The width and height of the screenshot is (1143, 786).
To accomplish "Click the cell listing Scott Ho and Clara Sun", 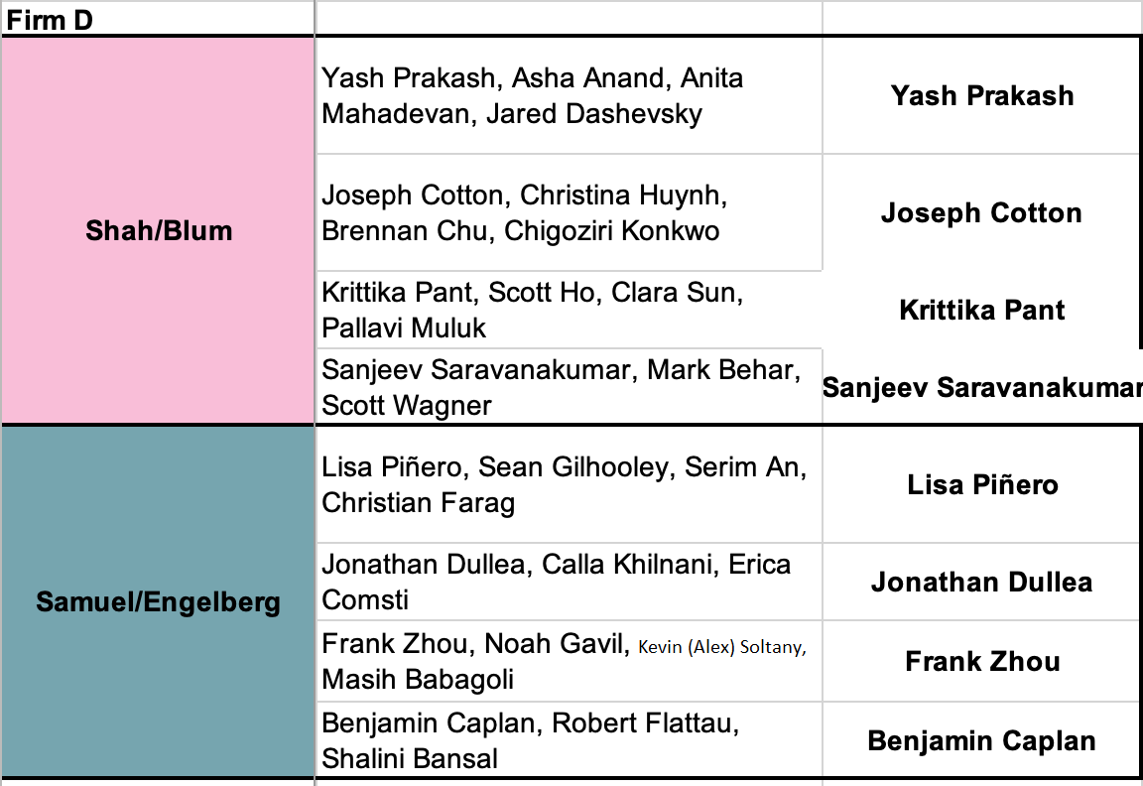I will point(568,309).
